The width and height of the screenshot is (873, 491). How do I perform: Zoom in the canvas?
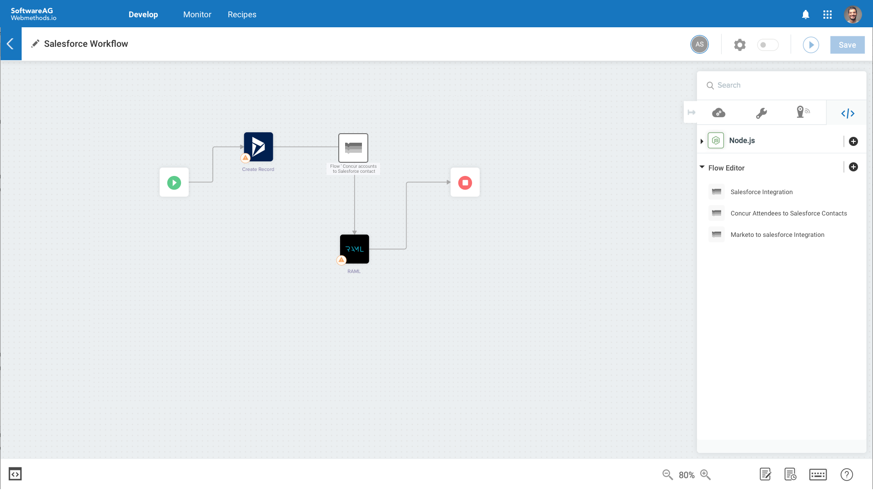tap(705, 475)
